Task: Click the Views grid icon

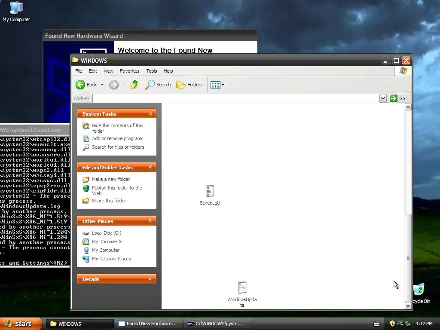Action: point(215,85)
